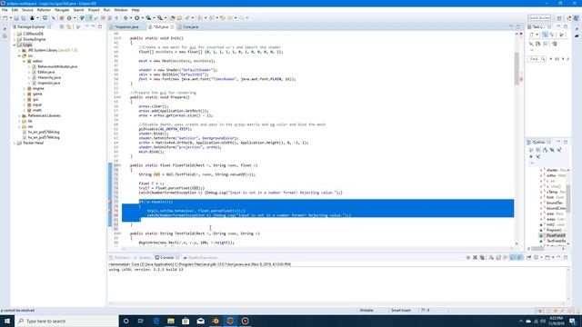The width and height of the screenshot is (582, 327).
Task: Maximize the Console view
Action: pos(566,257)
